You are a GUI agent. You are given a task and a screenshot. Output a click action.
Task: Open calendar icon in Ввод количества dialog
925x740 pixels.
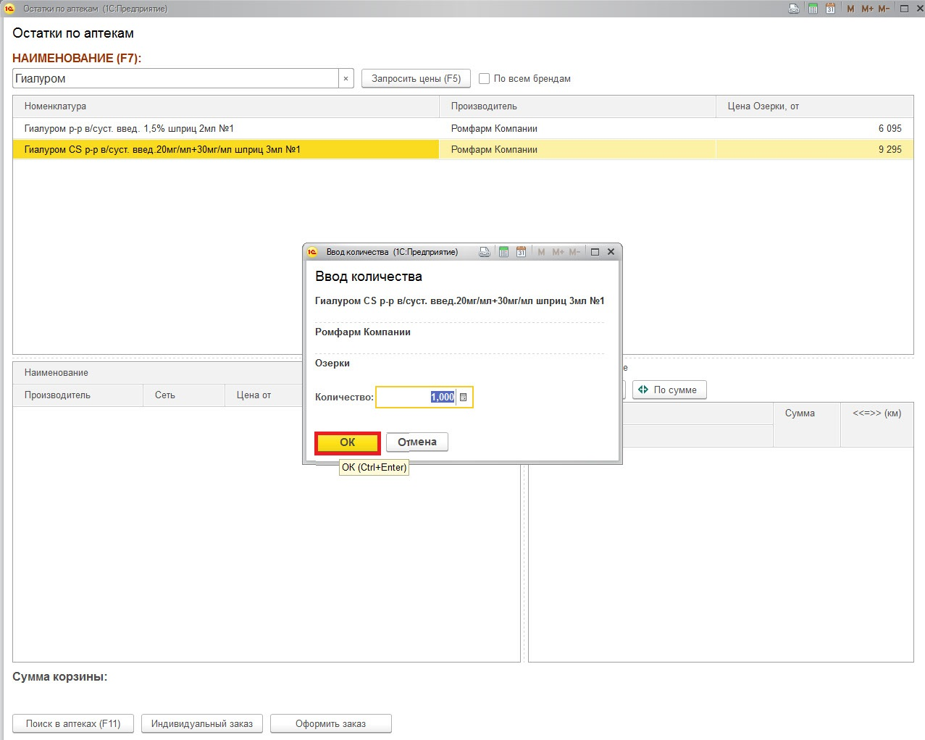tap(521, 252)
